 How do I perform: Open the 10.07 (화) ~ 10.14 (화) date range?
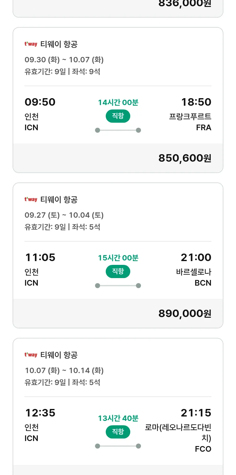point(64,370)
